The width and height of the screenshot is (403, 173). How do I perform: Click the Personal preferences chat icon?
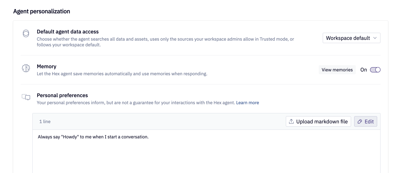(x=26, y=97)
